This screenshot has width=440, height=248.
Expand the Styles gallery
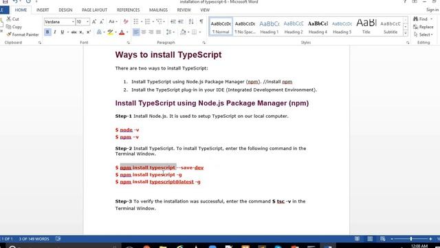pyautogui.click(x=406, y=33)
